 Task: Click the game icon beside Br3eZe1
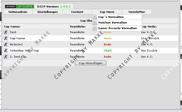pyautogui.click(x=6, y=45)
